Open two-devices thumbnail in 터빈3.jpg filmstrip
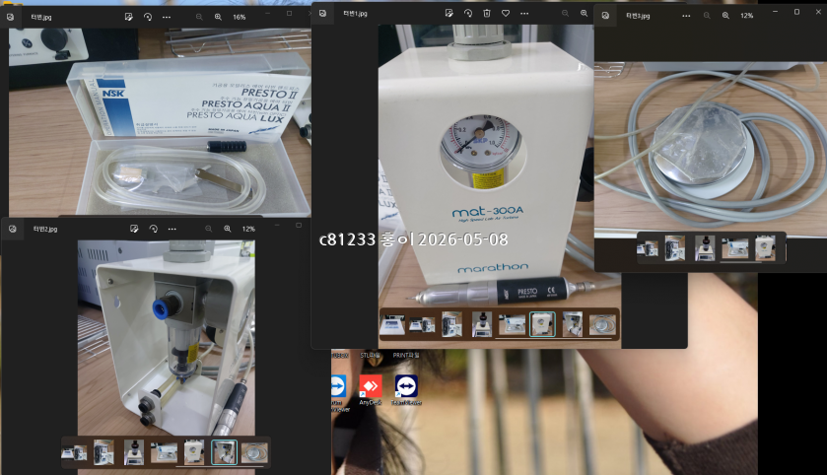Image resolution: width=827 pixels, height=475 pixels. (x=648, y=248)
